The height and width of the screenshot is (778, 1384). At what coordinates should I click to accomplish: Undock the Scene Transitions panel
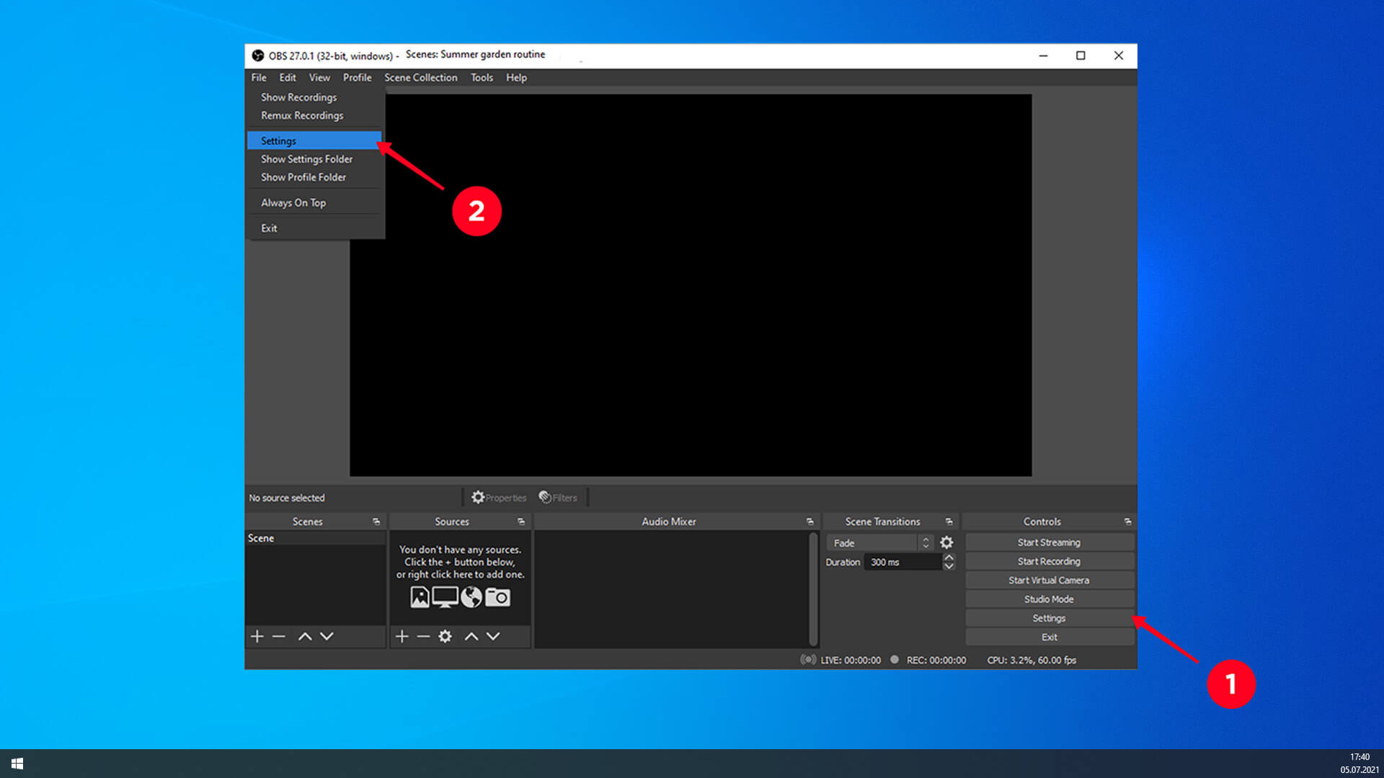[949, 522]
